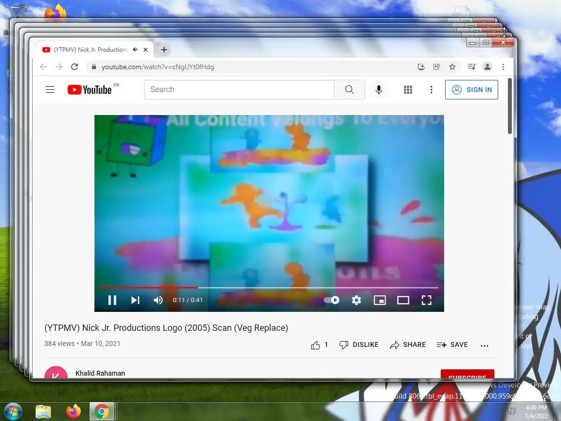Click the DISLIKE button
The width and height of the screenshot is (561, 421).
[x=359, y=345]
